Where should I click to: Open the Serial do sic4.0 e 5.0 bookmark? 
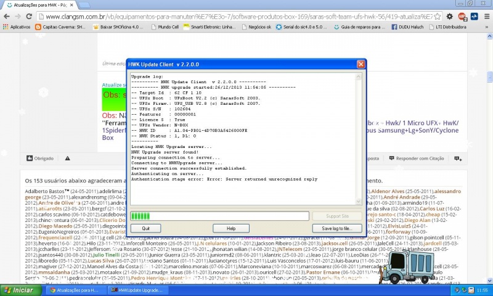click(301, 27)
